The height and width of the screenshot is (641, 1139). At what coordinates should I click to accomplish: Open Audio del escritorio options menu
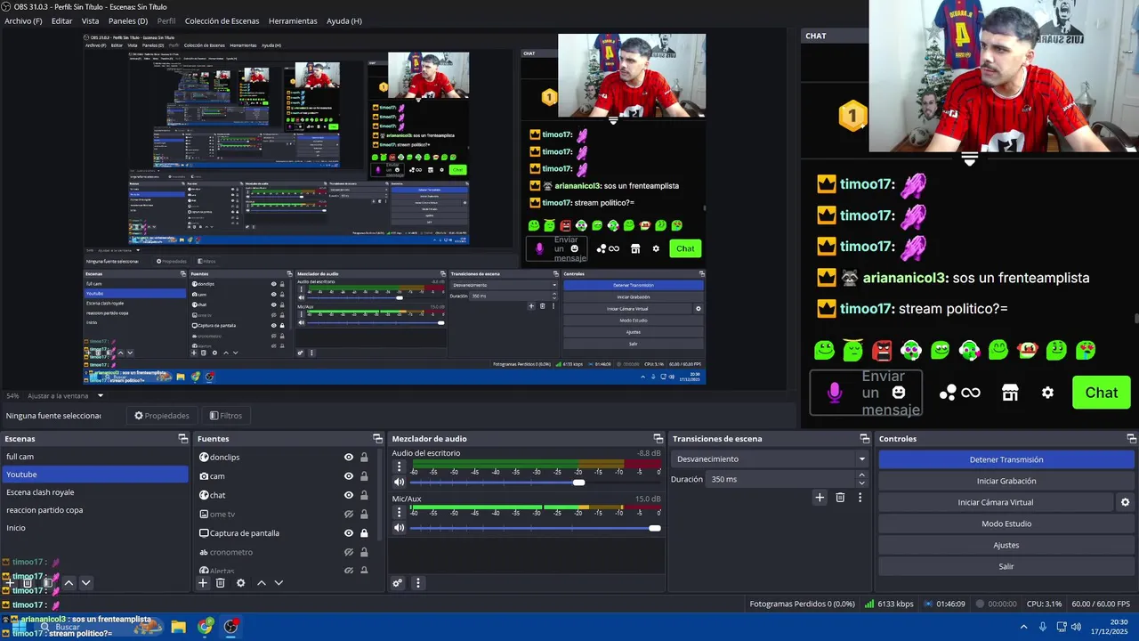[399, 467]
